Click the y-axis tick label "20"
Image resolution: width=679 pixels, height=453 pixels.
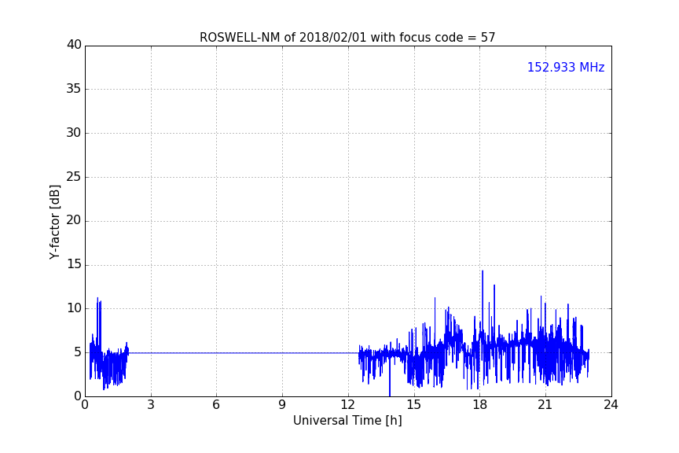point(74,221)
